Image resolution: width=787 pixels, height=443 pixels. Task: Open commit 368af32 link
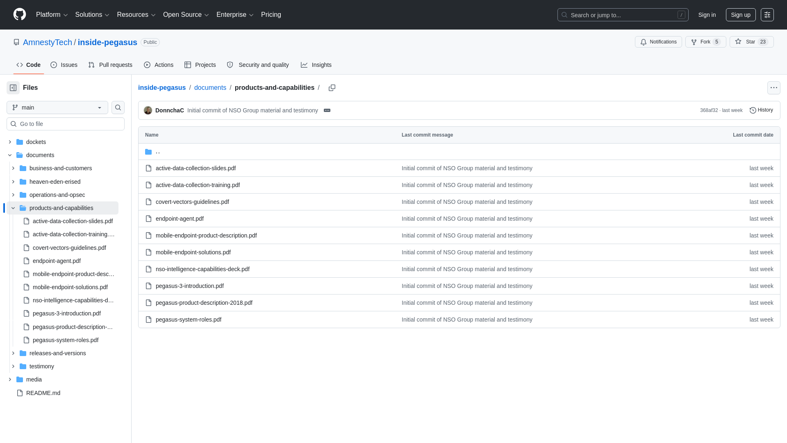pos(709,110)
